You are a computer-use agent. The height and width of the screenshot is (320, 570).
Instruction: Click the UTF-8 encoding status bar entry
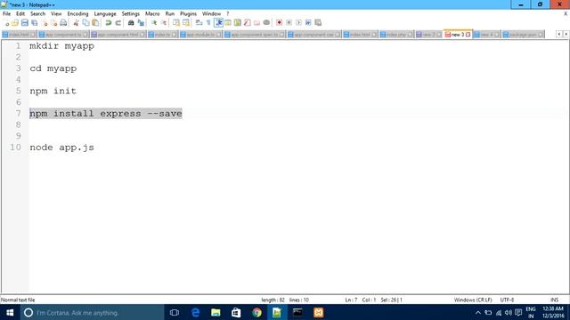(x=507, y=300)
